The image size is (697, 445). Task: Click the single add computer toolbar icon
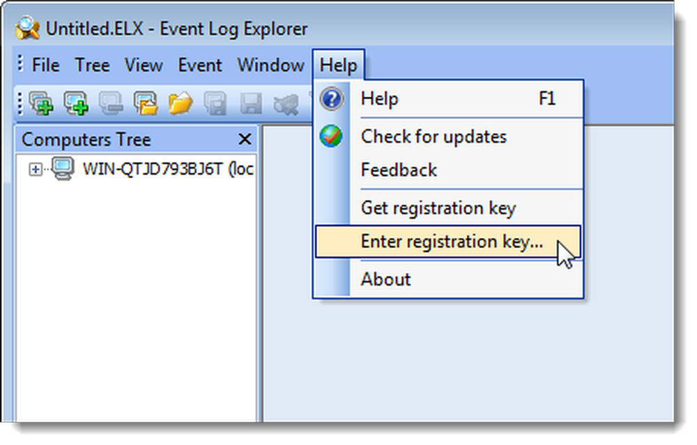point(76,104)
